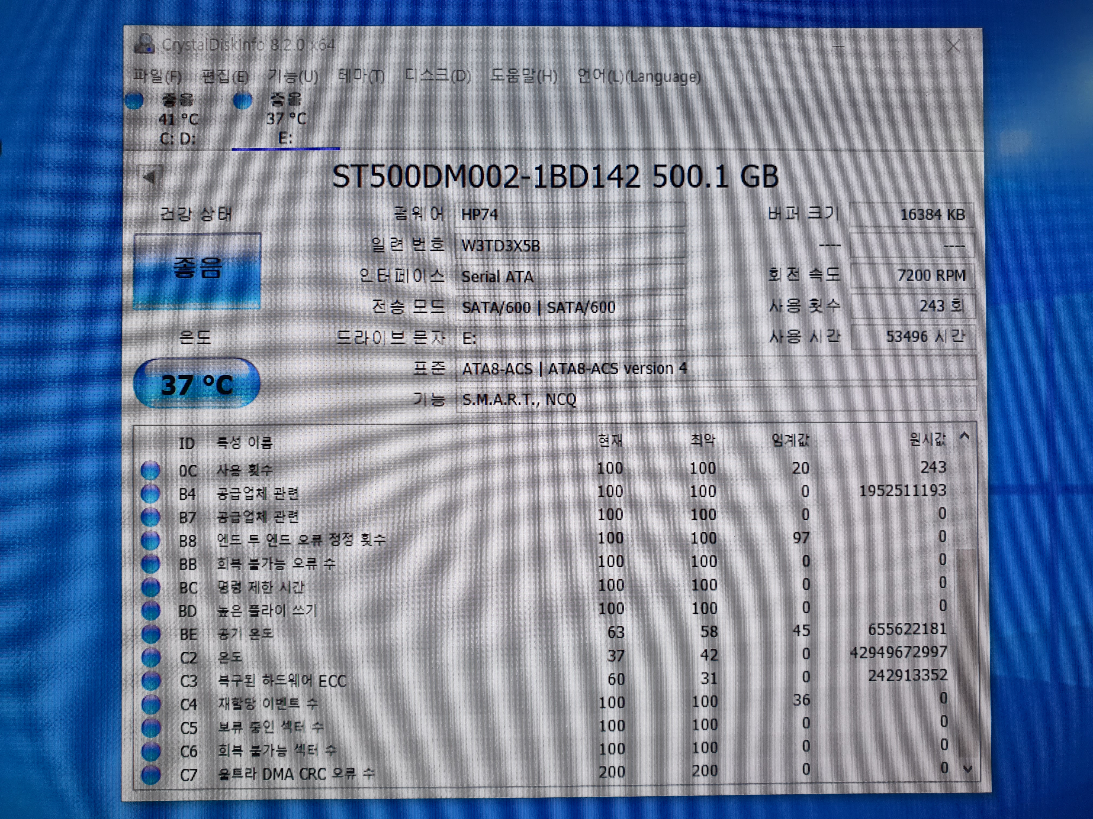The width and height of the screenshot is (1093, 819).
Task: Click the status orb of row B8
Action: [x=151, y=540]
